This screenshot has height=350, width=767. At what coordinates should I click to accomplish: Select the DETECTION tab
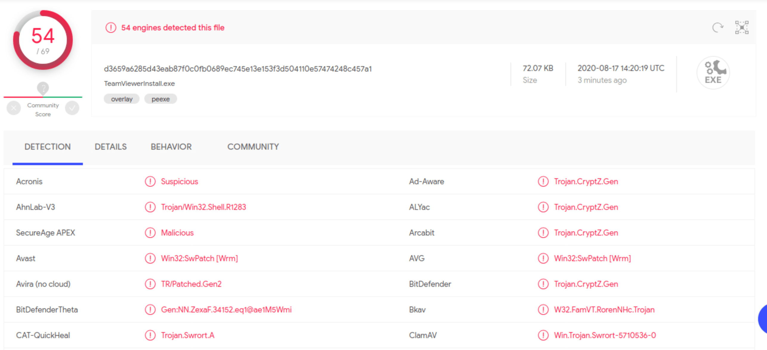click(x=47, y=147)
